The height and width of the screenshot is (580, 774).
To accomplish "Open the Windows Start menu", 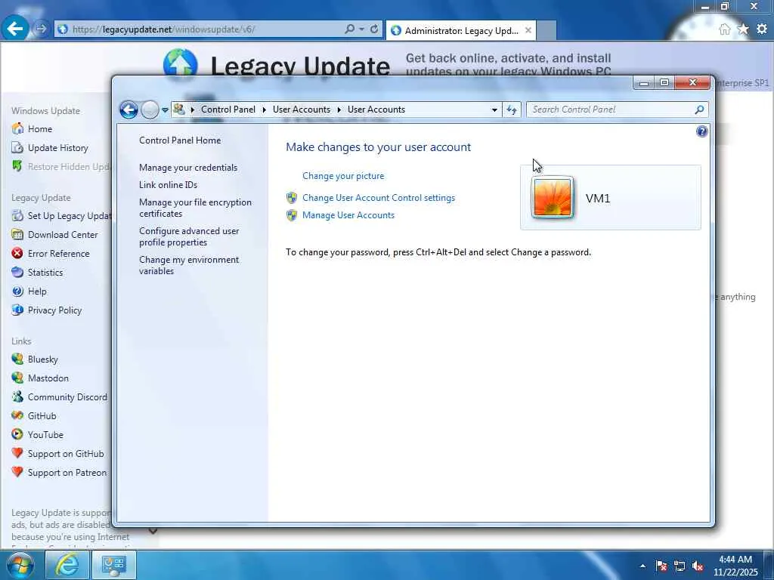I will point(20,565).
